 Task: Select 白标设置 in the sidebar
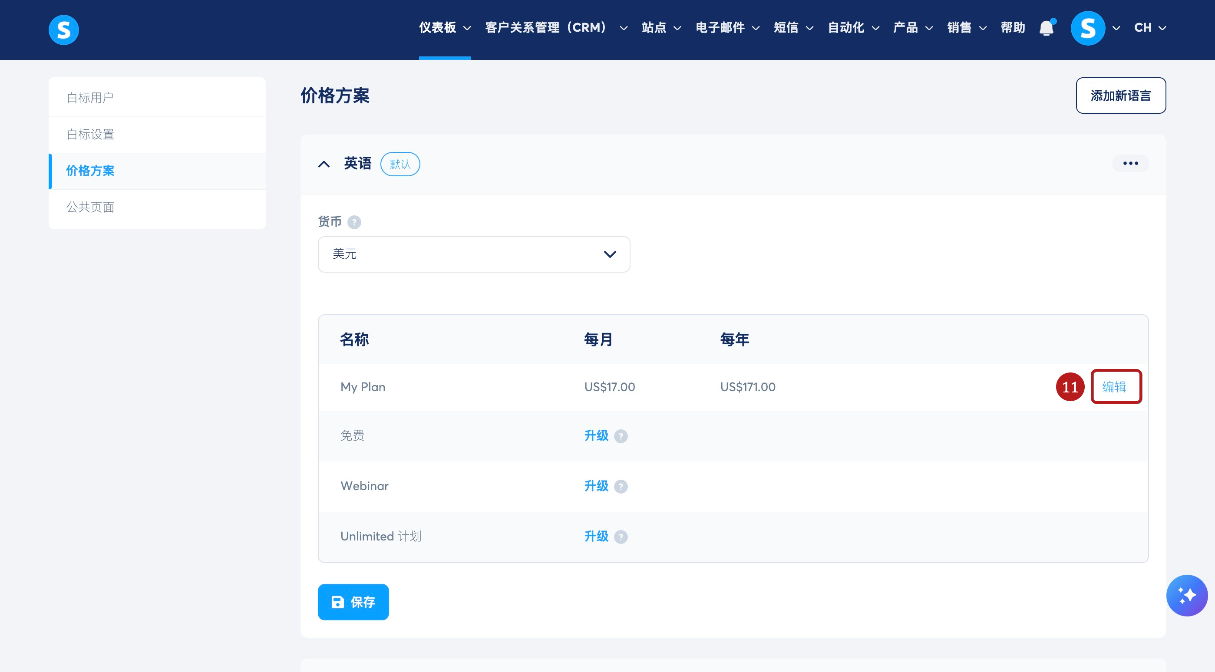(x=91, y=135)
